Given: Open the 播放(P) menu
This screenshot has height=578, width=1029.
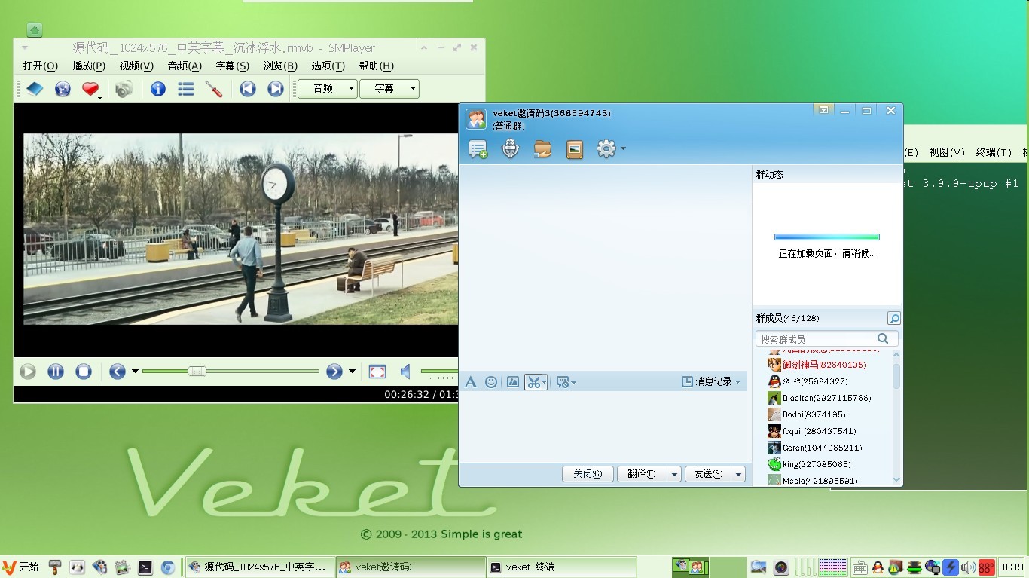Looking at the screenshot, I should coord(89,66).
